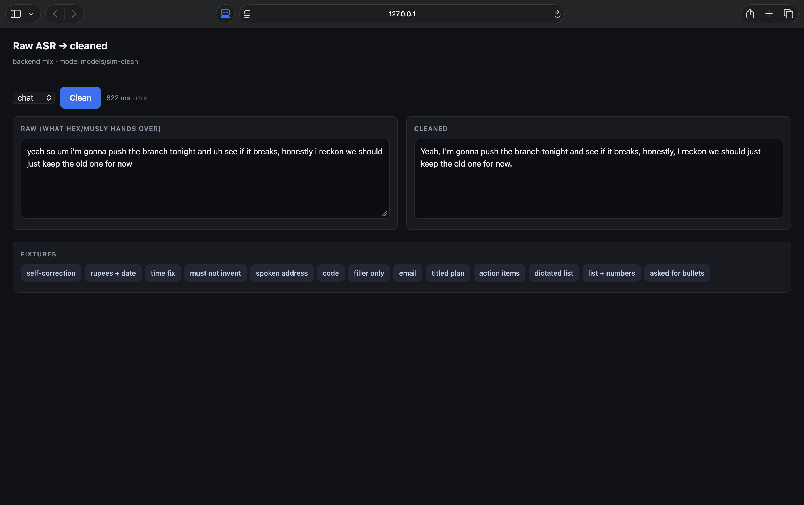Screen dimensions: 804x505
Task: Pick the titled plan fixture
Action: point(448,273)
